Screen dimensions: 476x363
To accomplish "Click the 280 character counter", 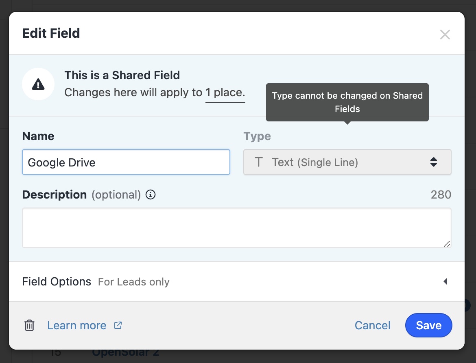I will [x=441, y=195].
